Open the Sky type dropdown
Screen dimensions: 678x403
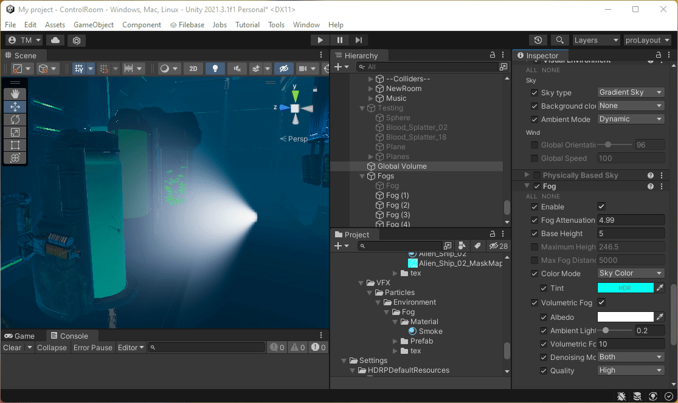631,92
